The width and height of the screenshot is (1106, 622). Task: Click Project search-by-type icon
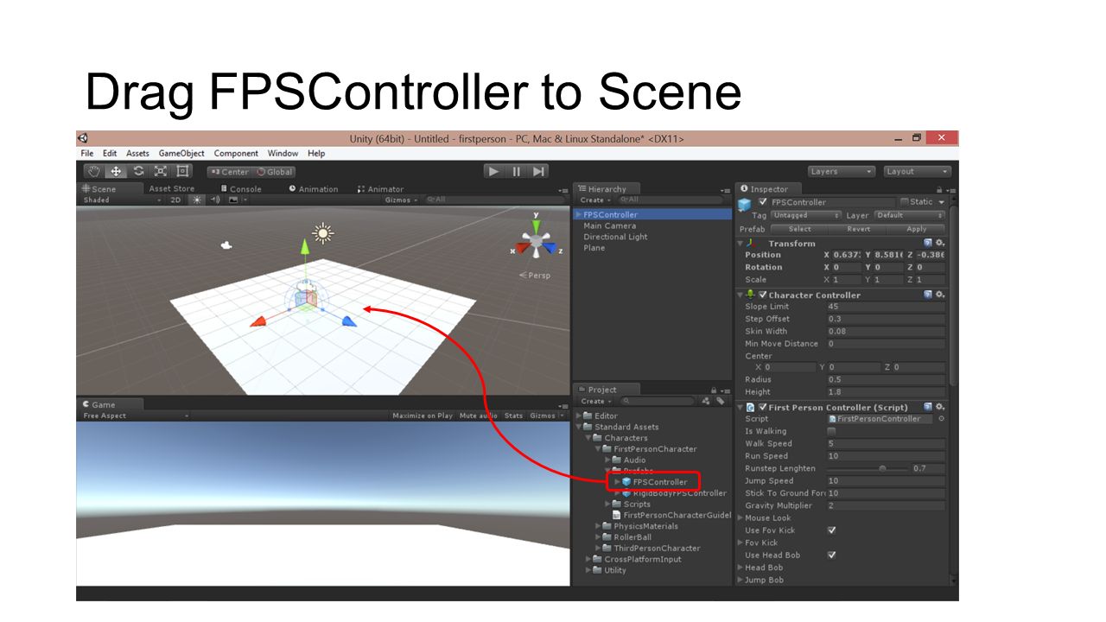pyautogui.click(x=706, y=401)
